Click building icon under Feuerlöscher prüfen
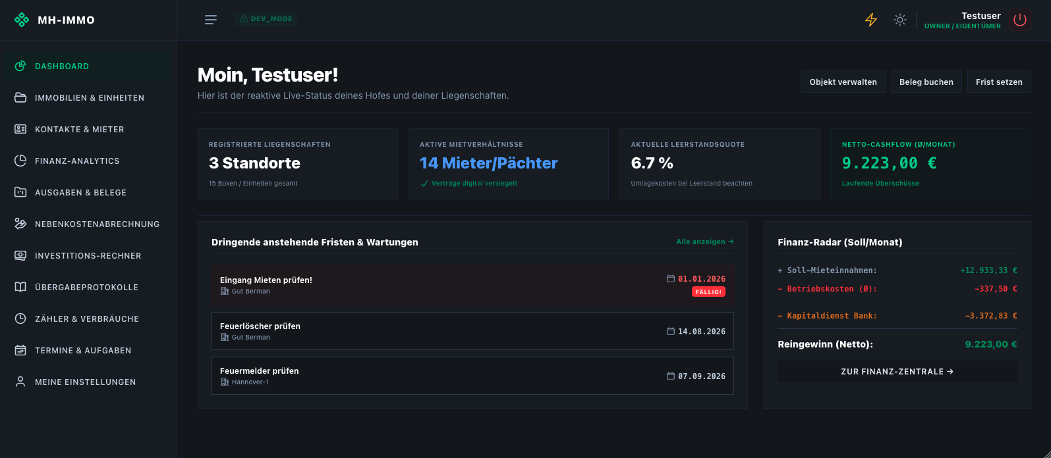The height and width of the screenshot is (458, 1051). click(225, 337)
